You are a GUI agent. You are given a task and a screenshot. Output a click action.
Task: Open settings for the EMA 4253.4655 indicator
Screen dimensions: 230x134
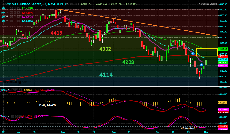[15, 21]
